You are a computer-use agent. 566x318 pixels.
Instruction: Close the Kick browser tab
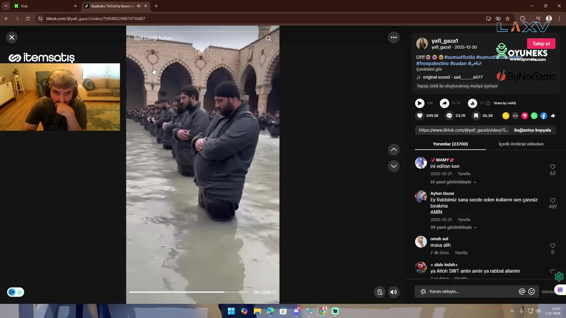[x=75, y=6]
